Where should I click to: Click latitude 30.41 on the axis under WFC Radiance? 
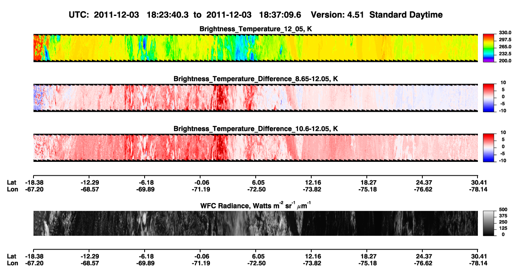479,256
